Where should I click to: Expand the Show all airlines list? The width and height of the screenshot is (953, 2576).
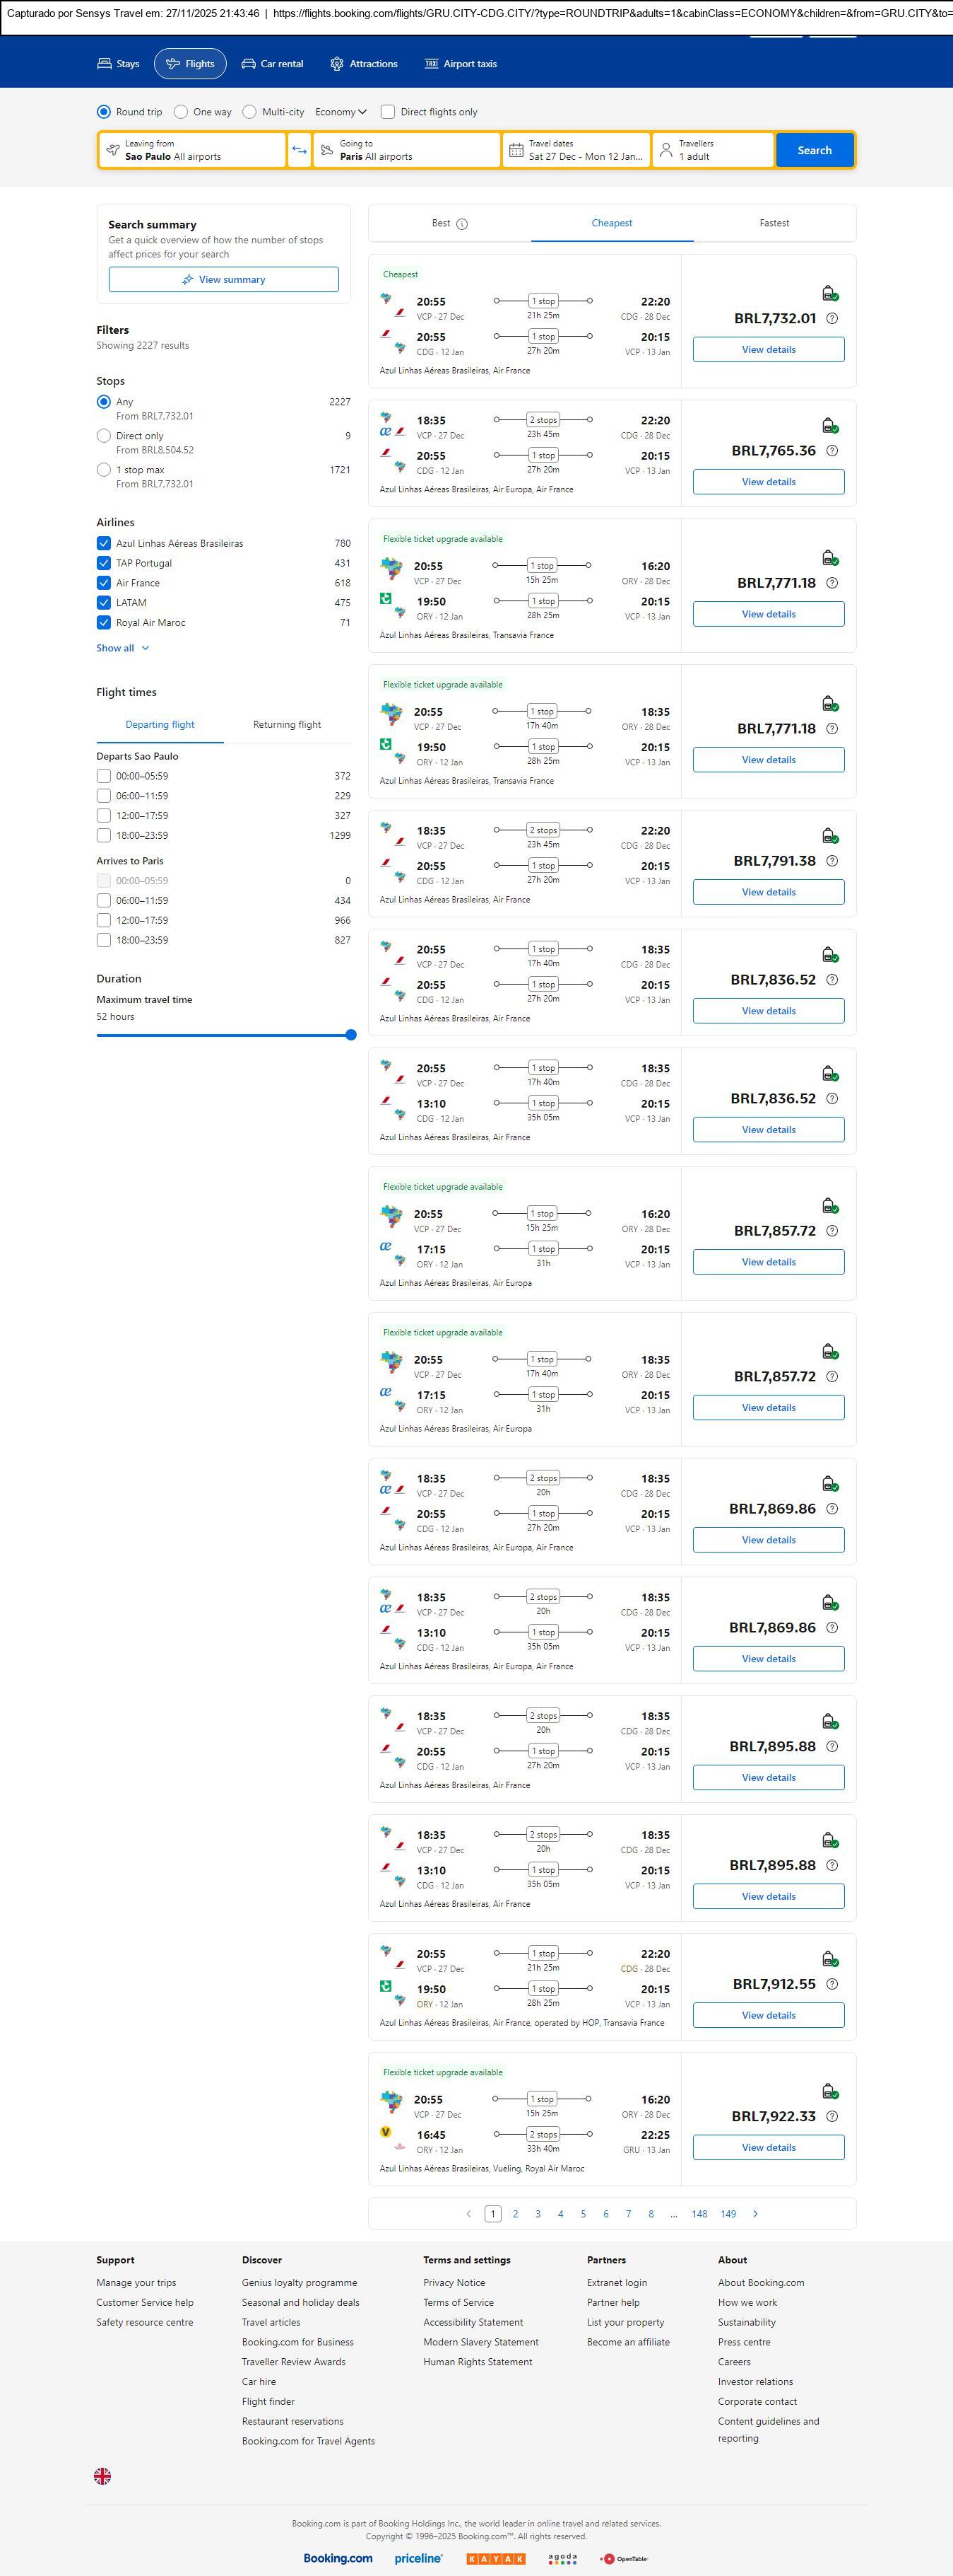click(x=122, y=648)
